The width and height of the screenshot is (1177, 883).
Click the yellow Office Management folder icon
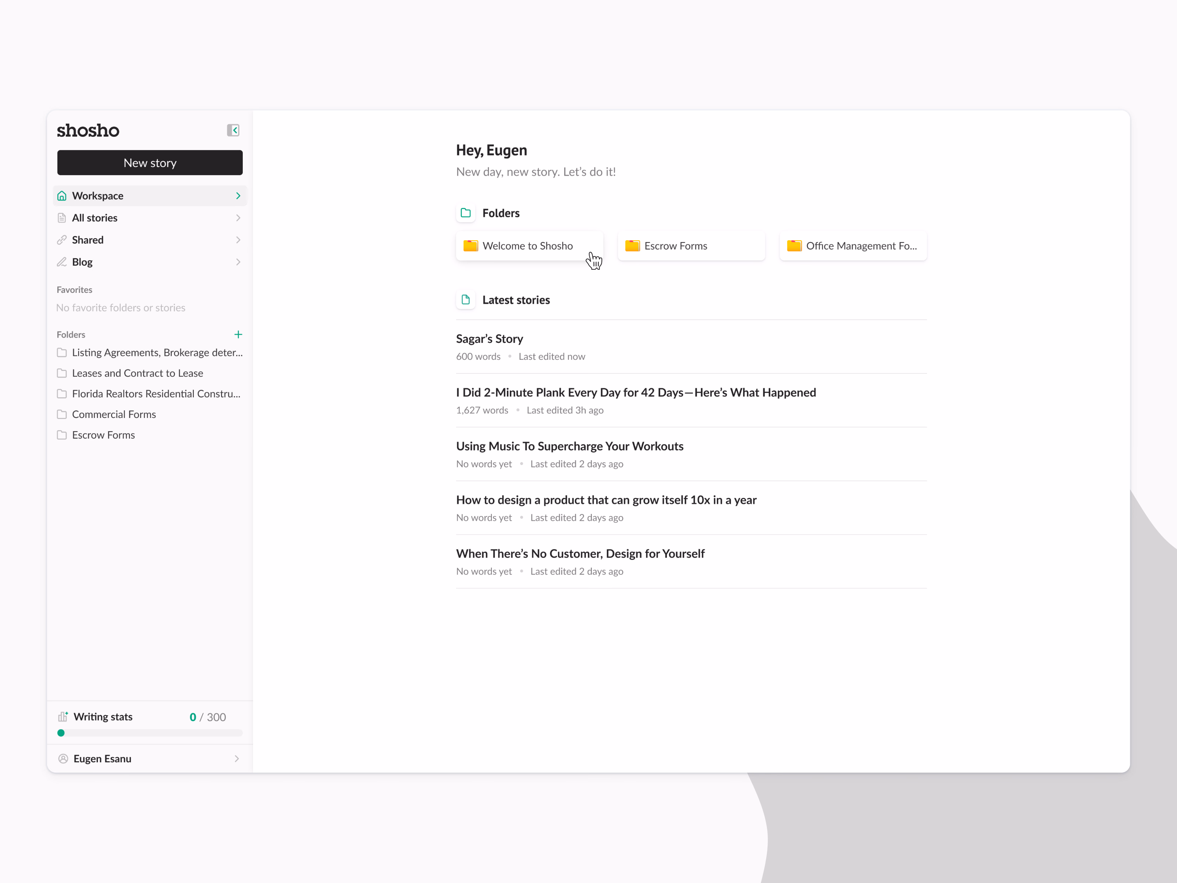pyautogui.click(x=794, y=245)
